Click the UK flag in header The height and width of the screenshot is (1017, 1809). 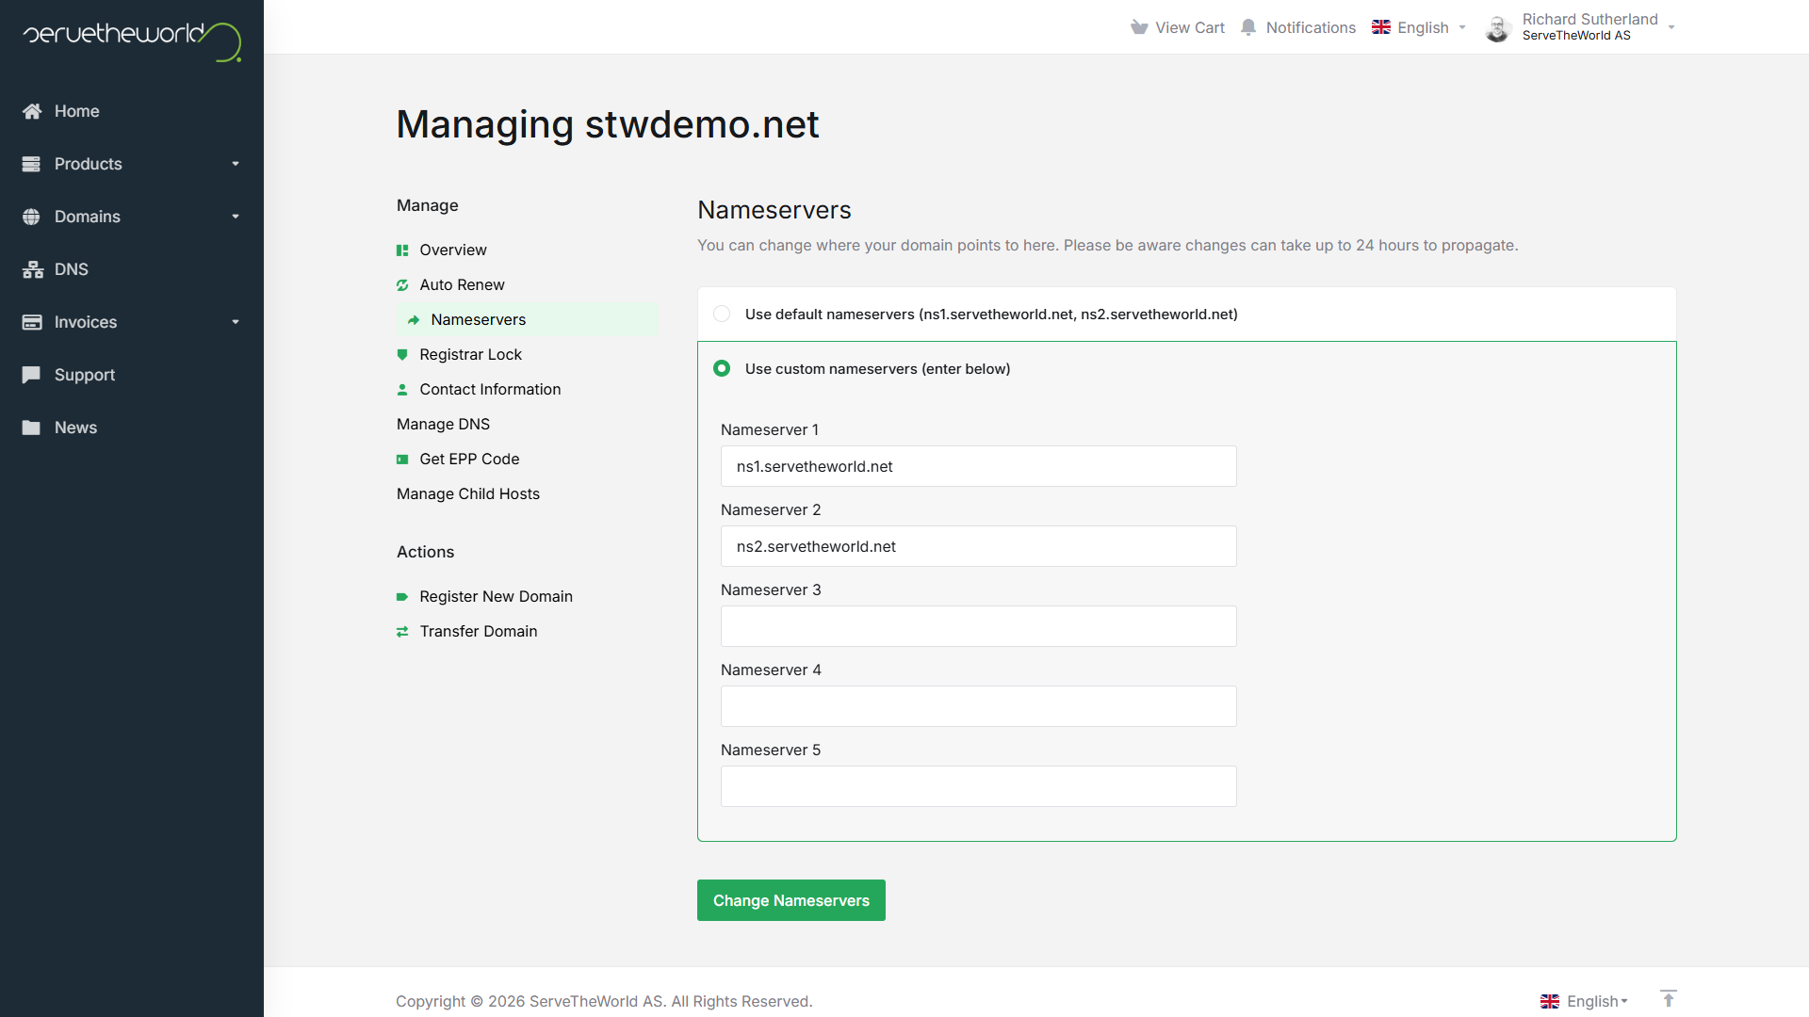1381,27
